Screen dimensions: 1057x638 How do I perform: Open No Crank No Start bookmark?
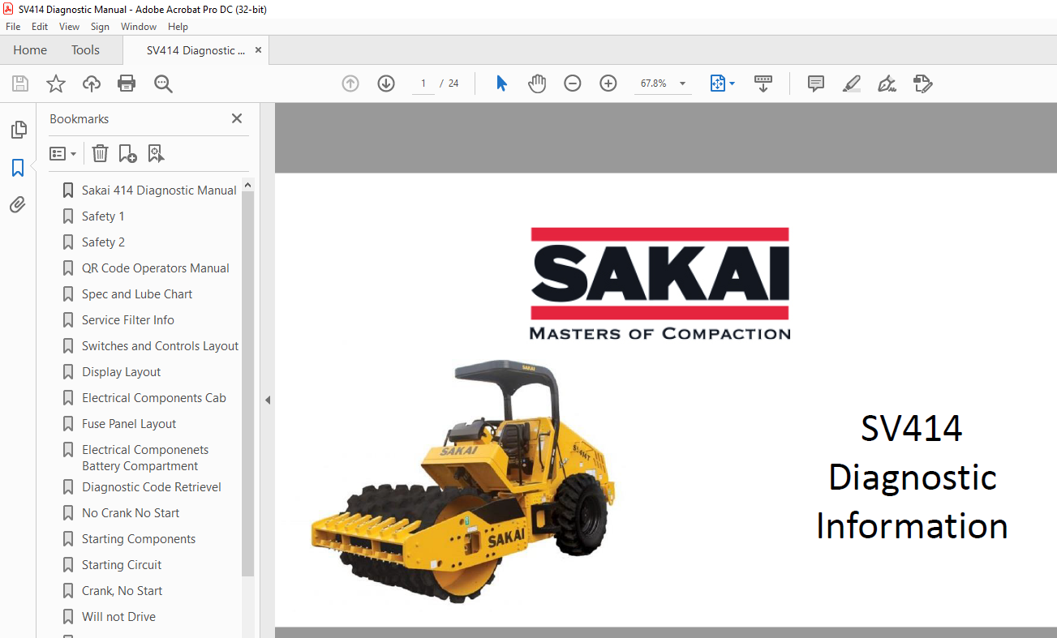[x=131, y=513]
